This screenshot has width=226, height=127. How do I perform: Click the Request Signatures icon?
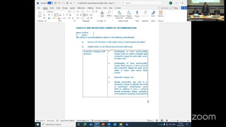point(129,15)
